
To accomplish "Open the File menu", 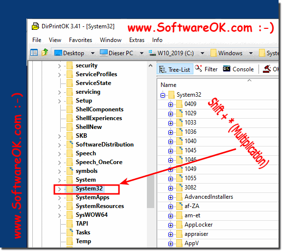I will 37,40.
